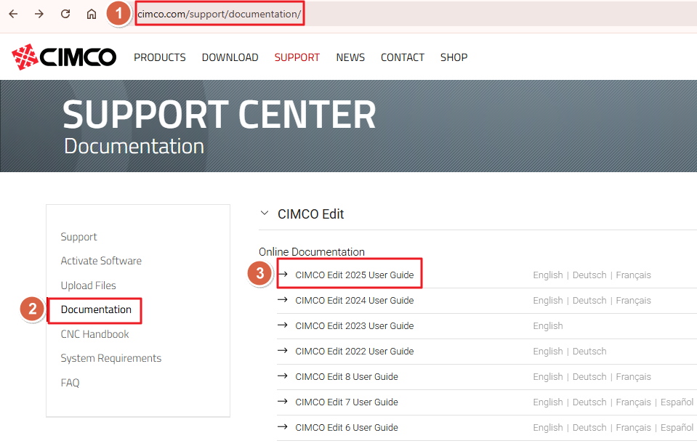This screenshot has height=446, width=697.
Task: Open the SHOP navigation item
Action: click(x=454, y=57)
